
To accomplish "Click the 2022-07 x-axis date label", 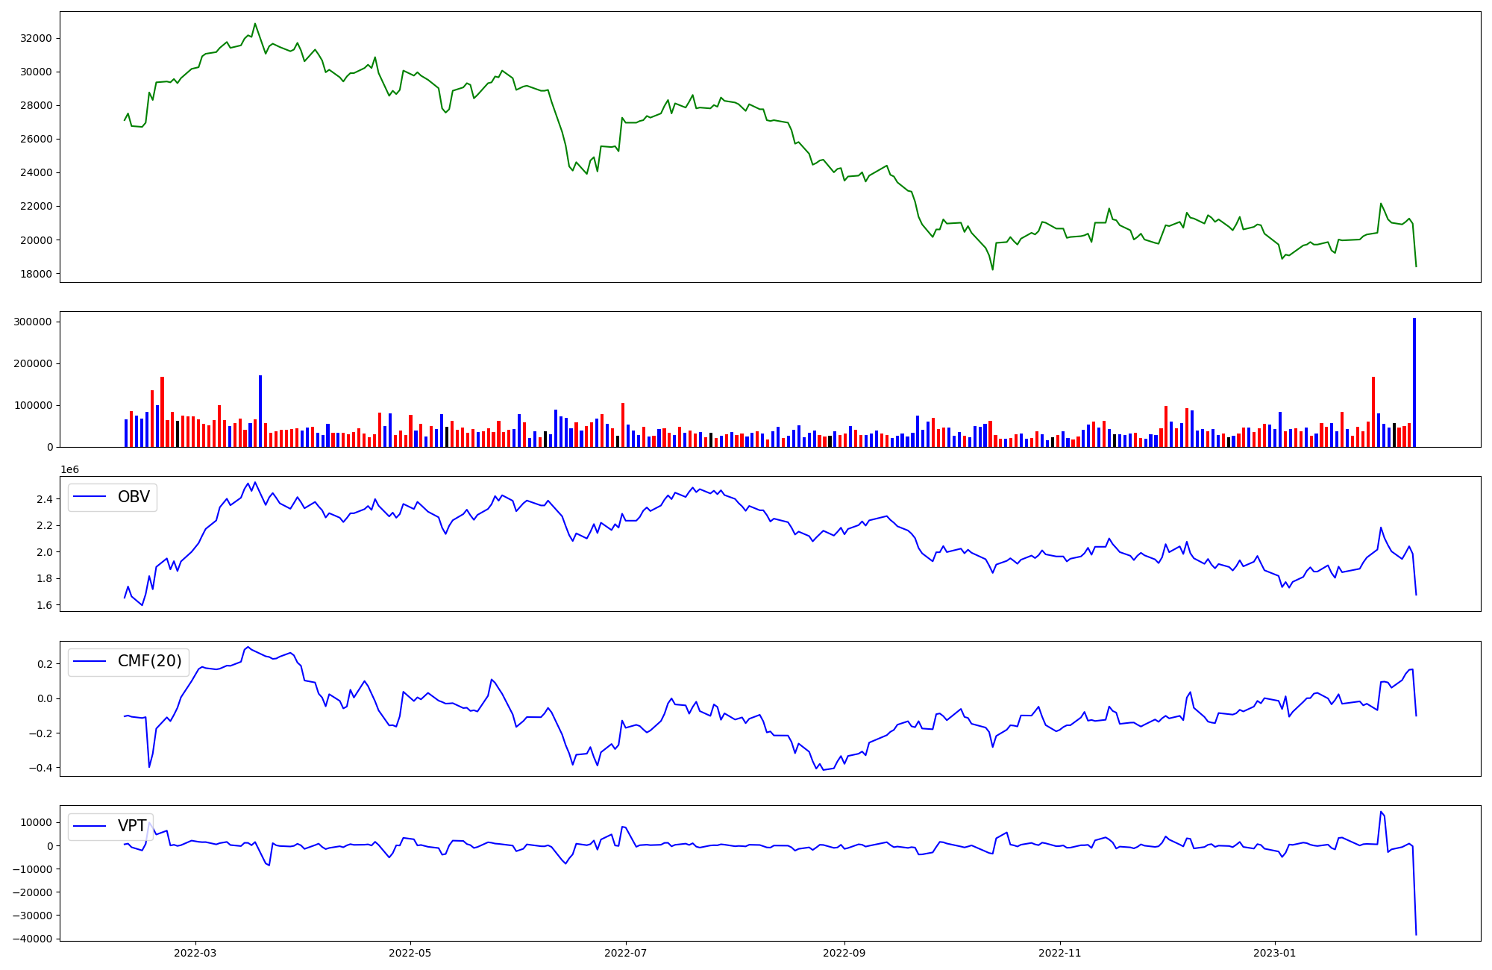I will [625, 953].
